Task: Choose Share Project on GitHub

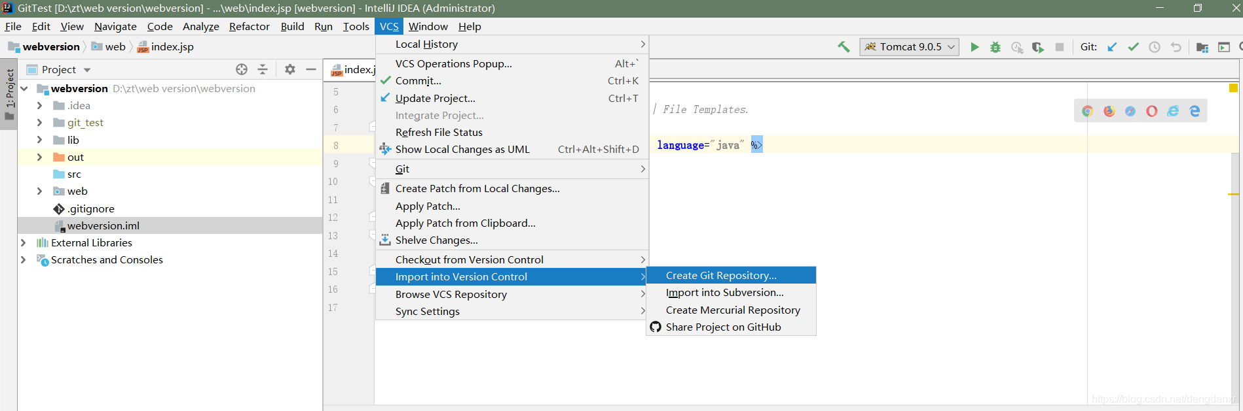Action: 731,327
